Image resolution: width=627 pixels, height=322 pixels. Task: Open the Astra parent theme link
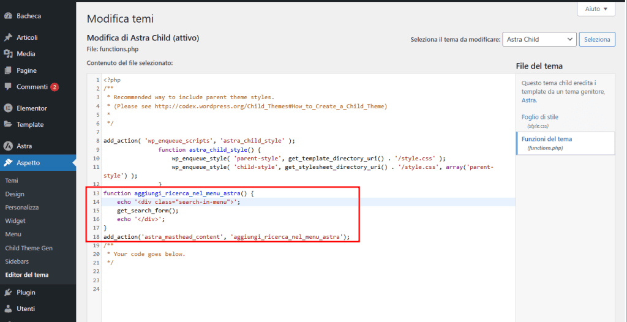[x=528, y=100]
